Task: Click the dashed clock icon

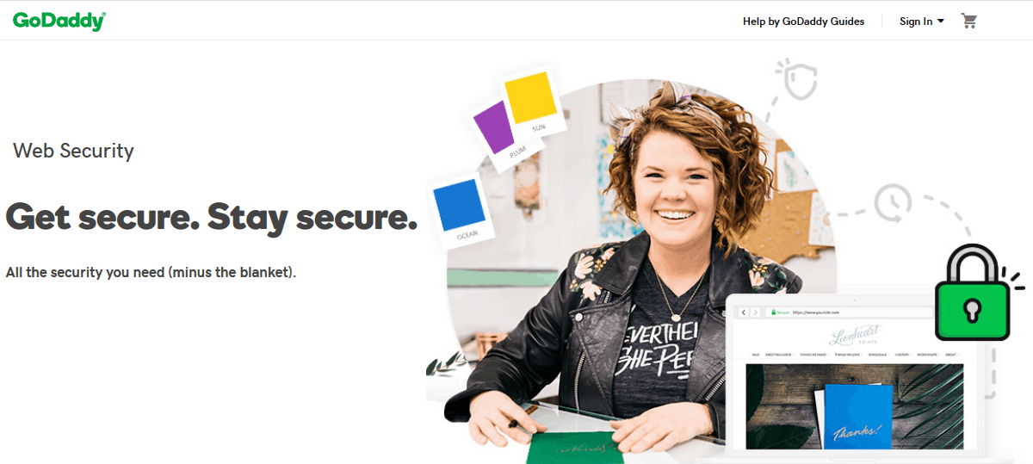Action: click(893, 204)
